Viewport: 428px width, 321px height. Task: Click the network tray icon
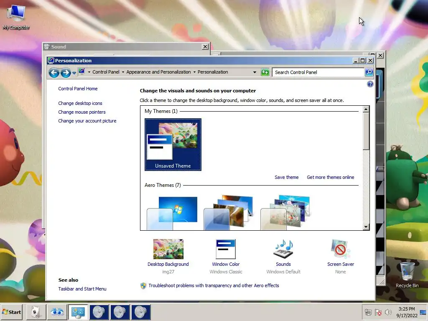[368, 312]
